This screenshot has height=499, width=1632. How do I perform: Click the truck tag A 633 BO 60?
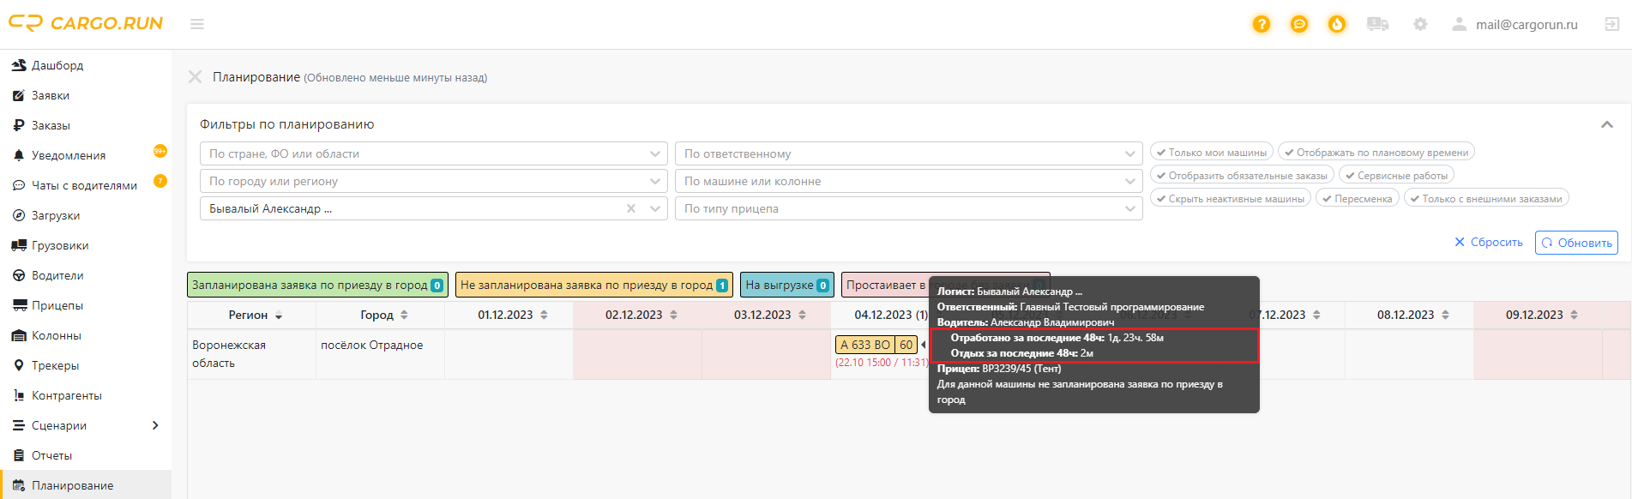(876, 345)
